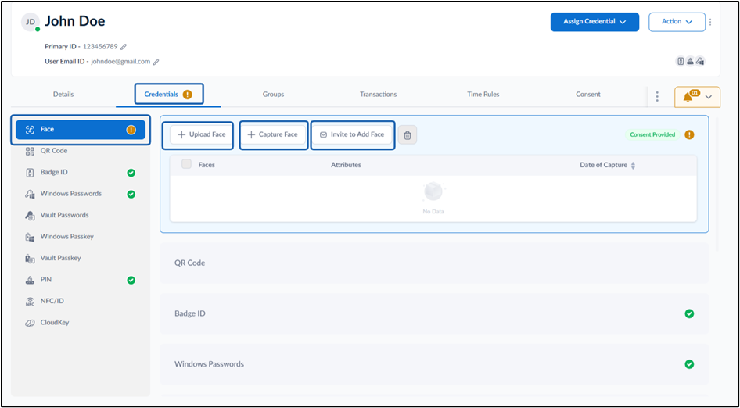
Task: Click the badge credential icon in header
Action: pos(681,61)
